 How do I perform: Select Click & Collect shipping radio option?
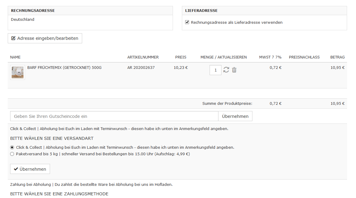(x=12, y=147)
